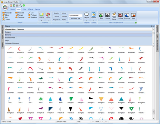
Task: Click the Save icon in quick toolbar
Action: click(11, 5)
